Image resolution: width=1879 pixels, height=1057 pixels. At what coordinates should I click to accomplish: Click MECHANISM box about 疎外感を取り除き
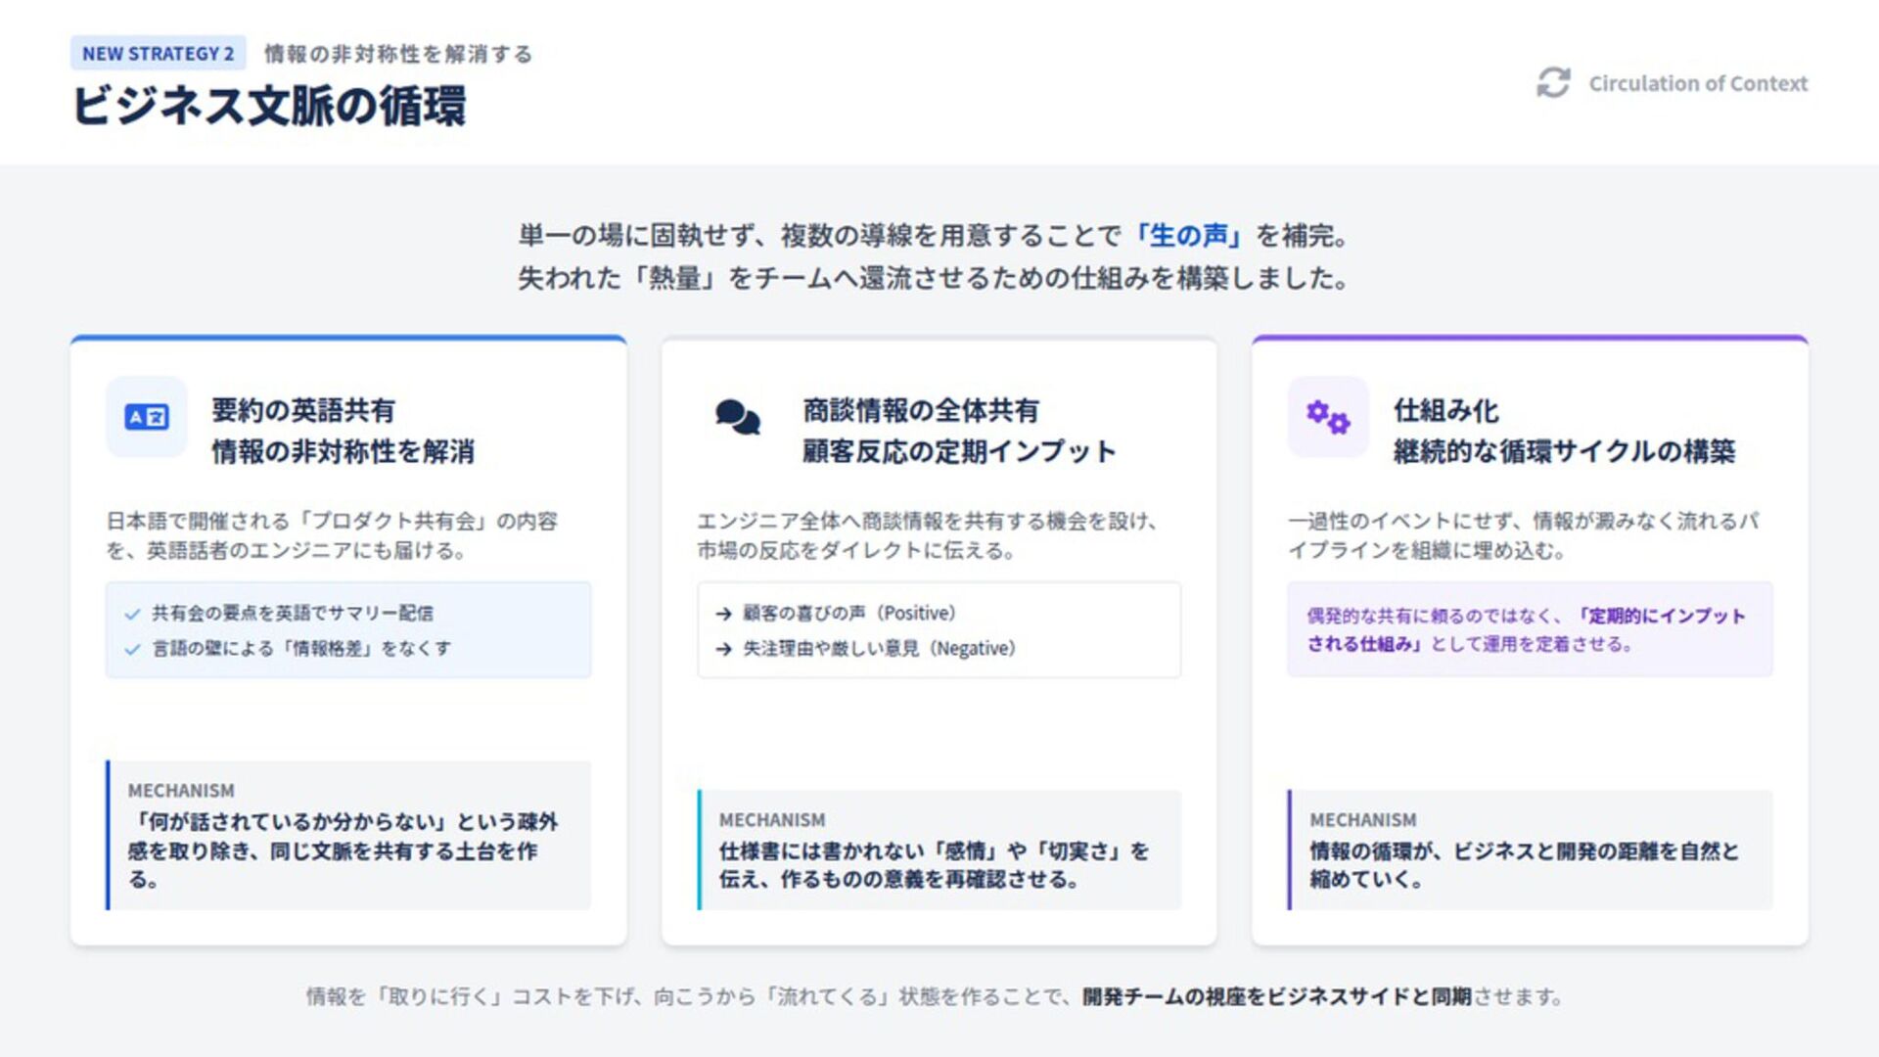(x=348, y=836)
